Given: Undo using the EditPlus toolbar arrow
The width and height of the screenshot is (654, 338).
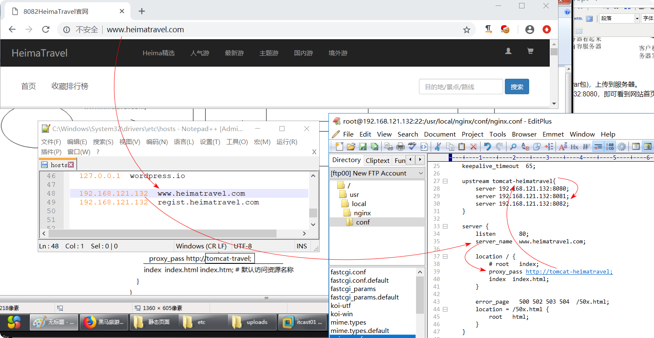Looking at the screenshot, I should (487, 147).
